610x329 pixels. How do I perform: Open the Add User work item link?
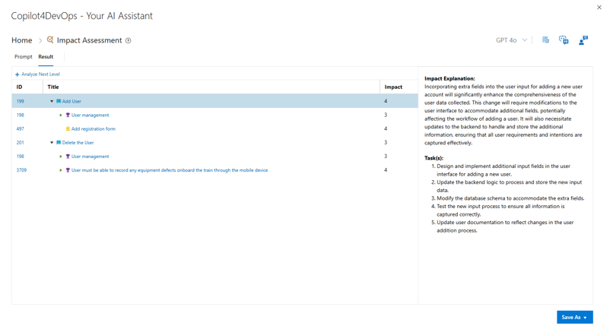71,101
